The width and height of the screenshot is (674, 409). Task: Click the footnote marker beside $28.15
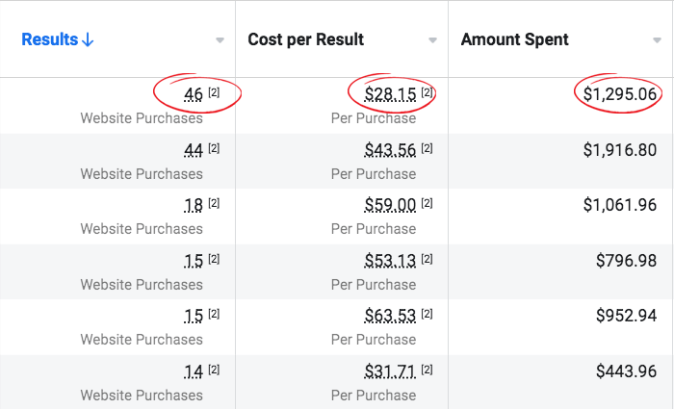point(428,93)
